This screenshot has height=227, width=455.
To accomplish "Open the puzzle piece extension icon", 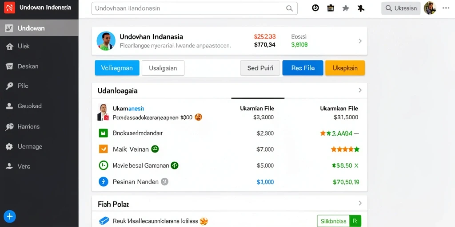I will point(361,8).
